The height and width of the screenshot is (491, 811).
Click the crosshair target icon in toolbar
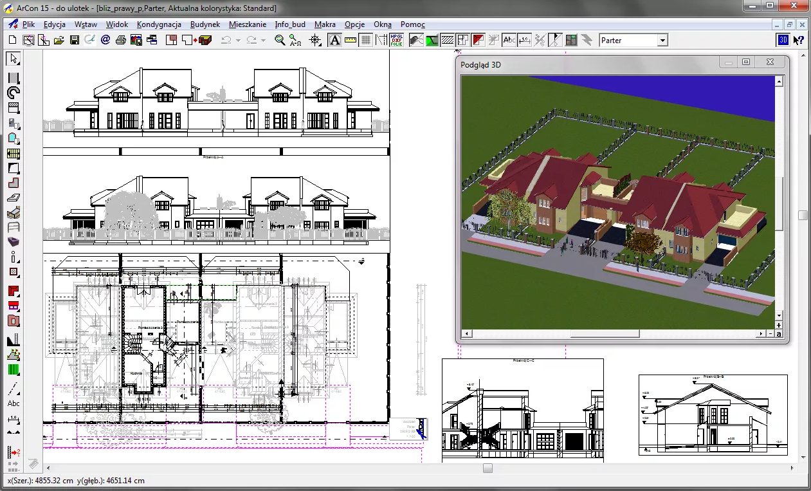coord(315,40)
